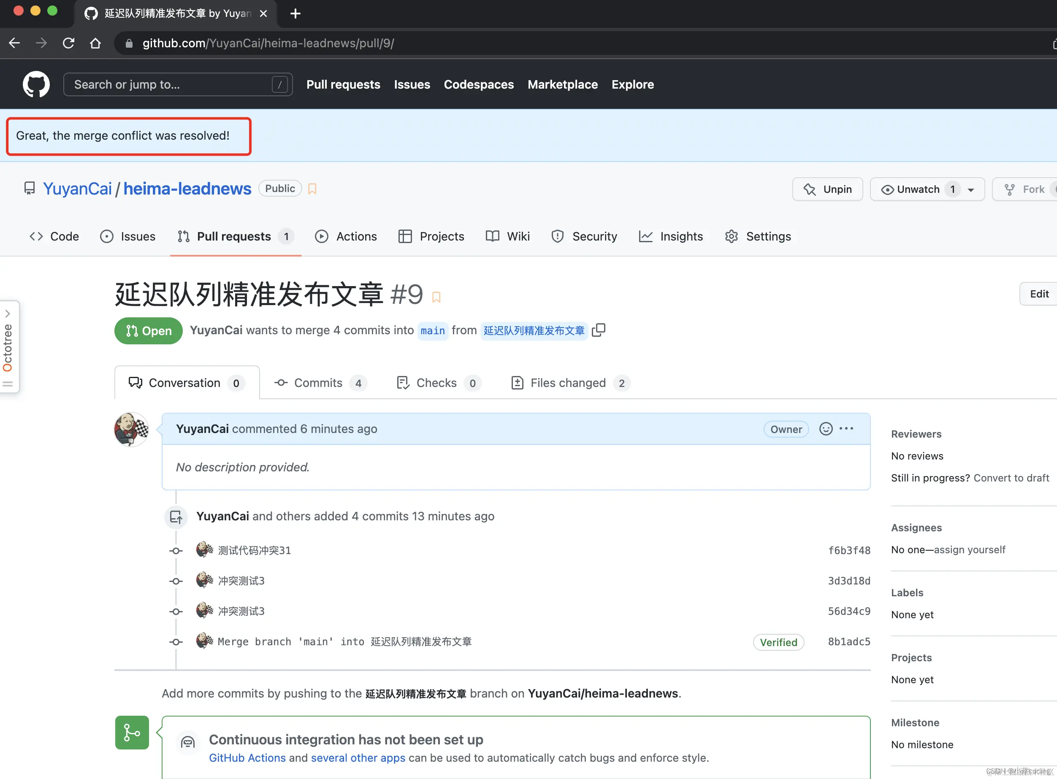Expand the Octotree sidebar panel
The width and height of the screenshot is (1057, 779).
[8, 314]
